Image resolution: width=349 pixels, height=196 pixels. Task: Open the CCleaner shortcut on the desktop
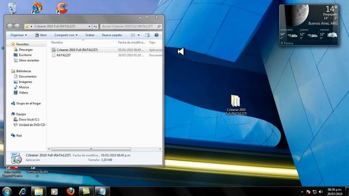(x=62, y=8)
